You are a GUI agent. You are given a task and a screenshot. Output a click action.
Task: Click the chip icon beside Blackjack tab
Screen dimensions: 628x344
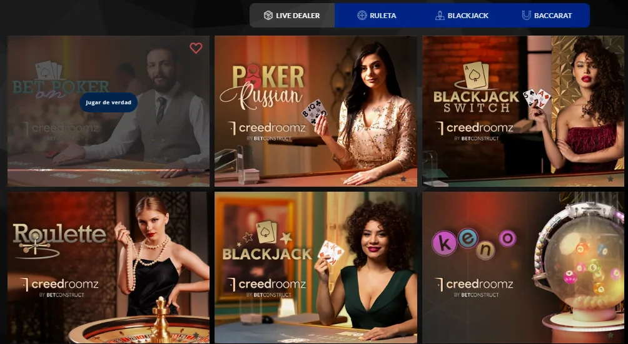(x=440, y=16)
